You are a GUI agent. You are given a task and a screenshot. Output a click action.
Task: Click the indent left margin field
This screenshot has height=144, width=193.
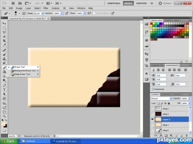pyautogui.click(x=161, y=76)
